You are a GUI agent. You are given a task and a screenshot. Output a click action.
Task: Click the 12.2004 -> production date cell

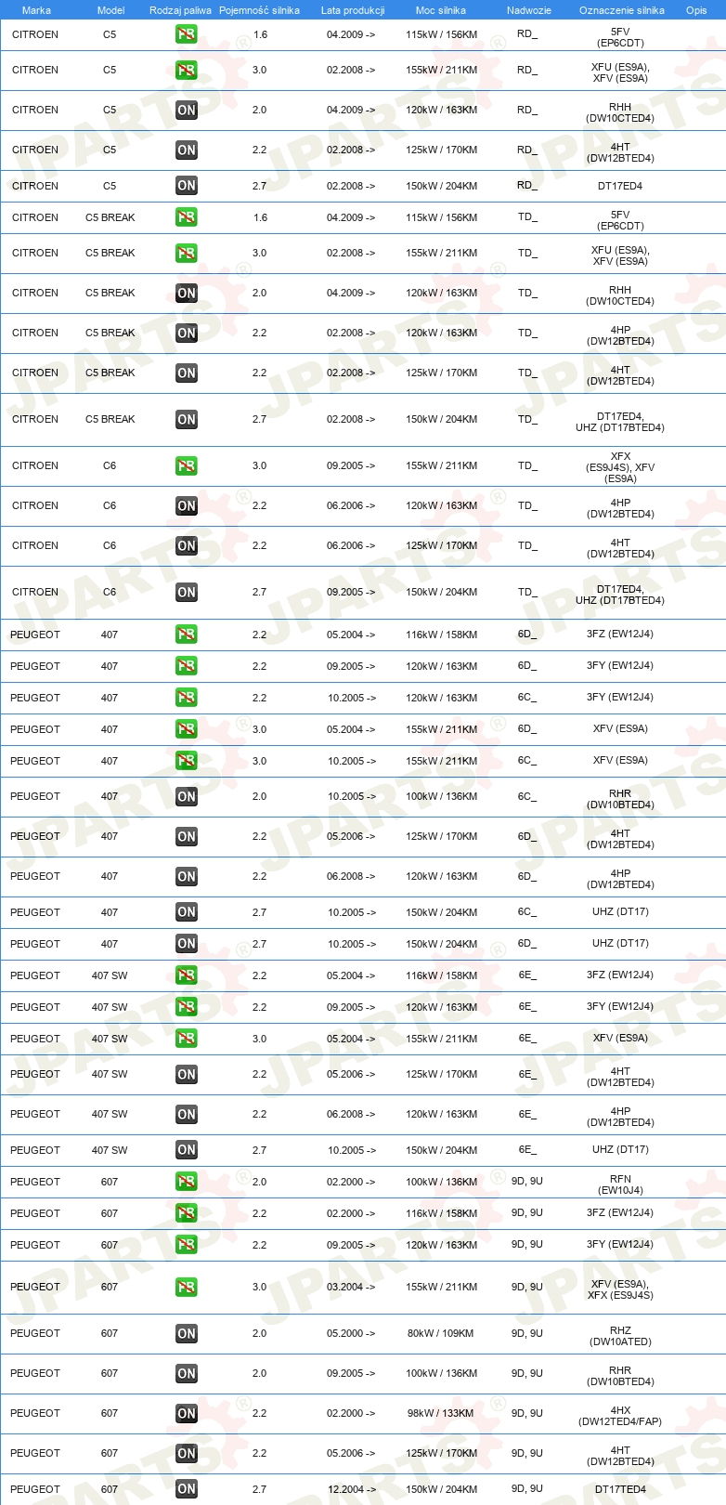click(351, 1489)
